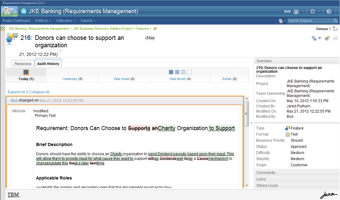The image size is (340, 200).
Task: Click the search scope icon left of Search Projects
Action: 281,21
